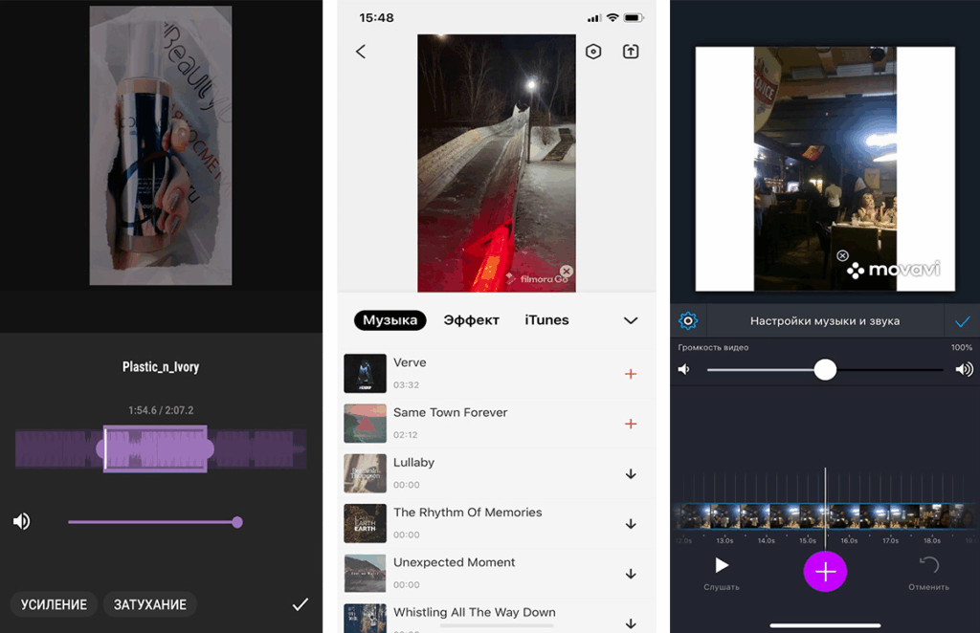
Task: Tap Whistling All The Way Down title
Action: pyautogui.click(x=475, y=612)
